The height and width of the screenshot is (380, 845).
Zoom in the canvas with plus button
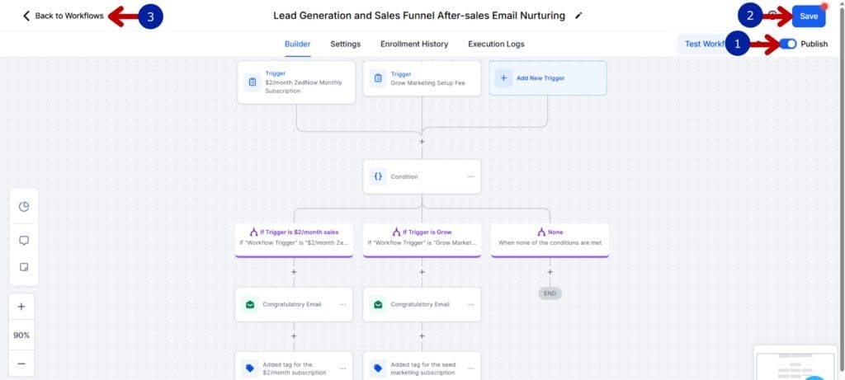(21, 307)
